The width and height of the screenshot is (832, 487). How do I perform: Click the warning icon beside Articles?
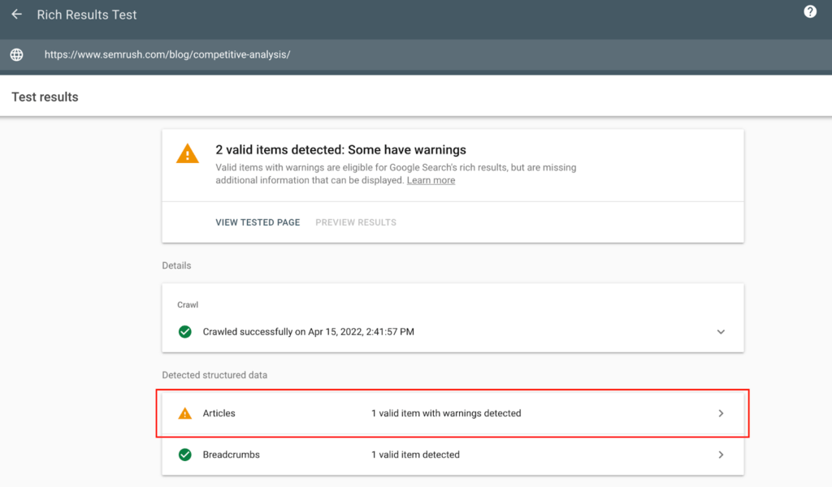coord(184,413)
